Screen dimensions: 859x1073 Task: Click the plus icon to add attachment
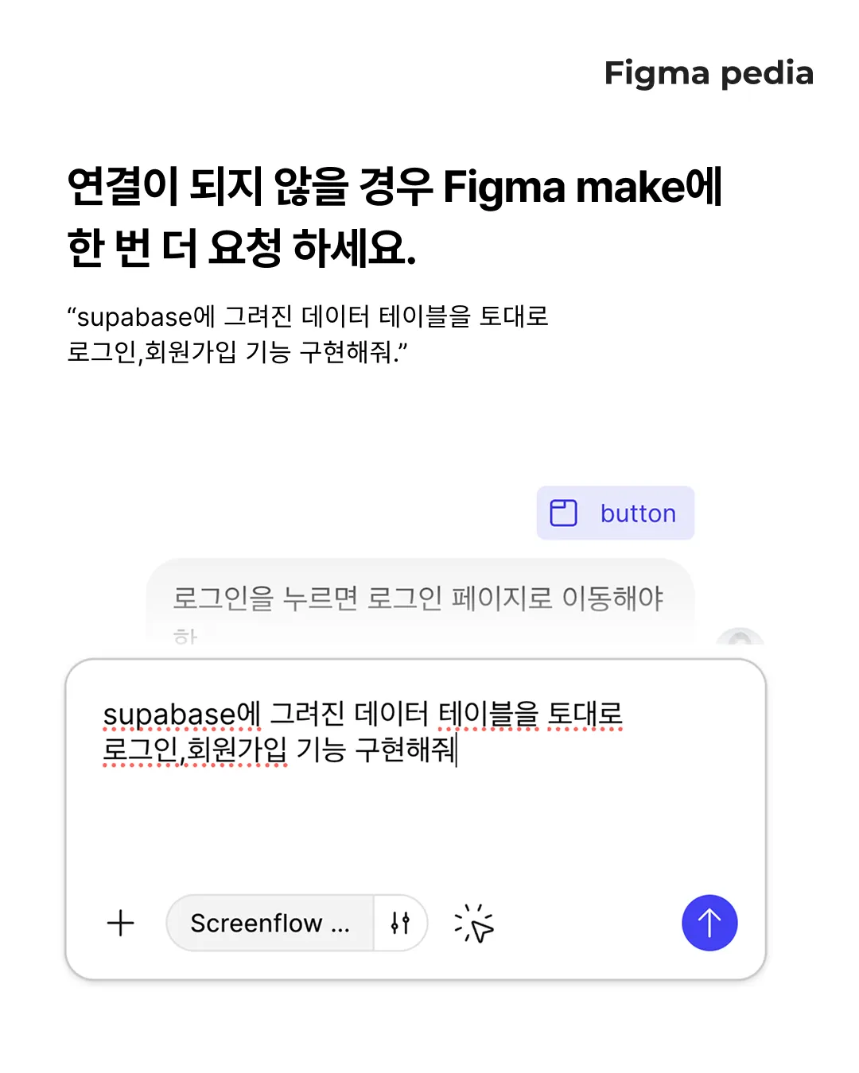point(121,923)
